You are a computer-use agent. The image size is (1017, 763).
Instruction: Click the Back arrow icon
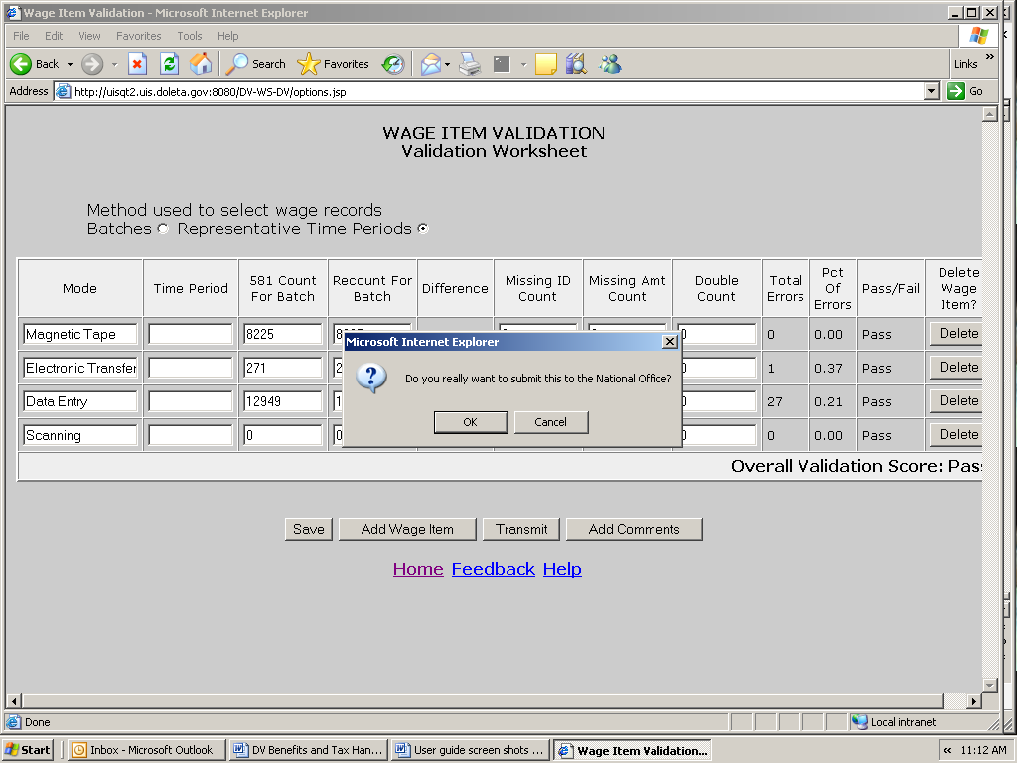(22, 64)
